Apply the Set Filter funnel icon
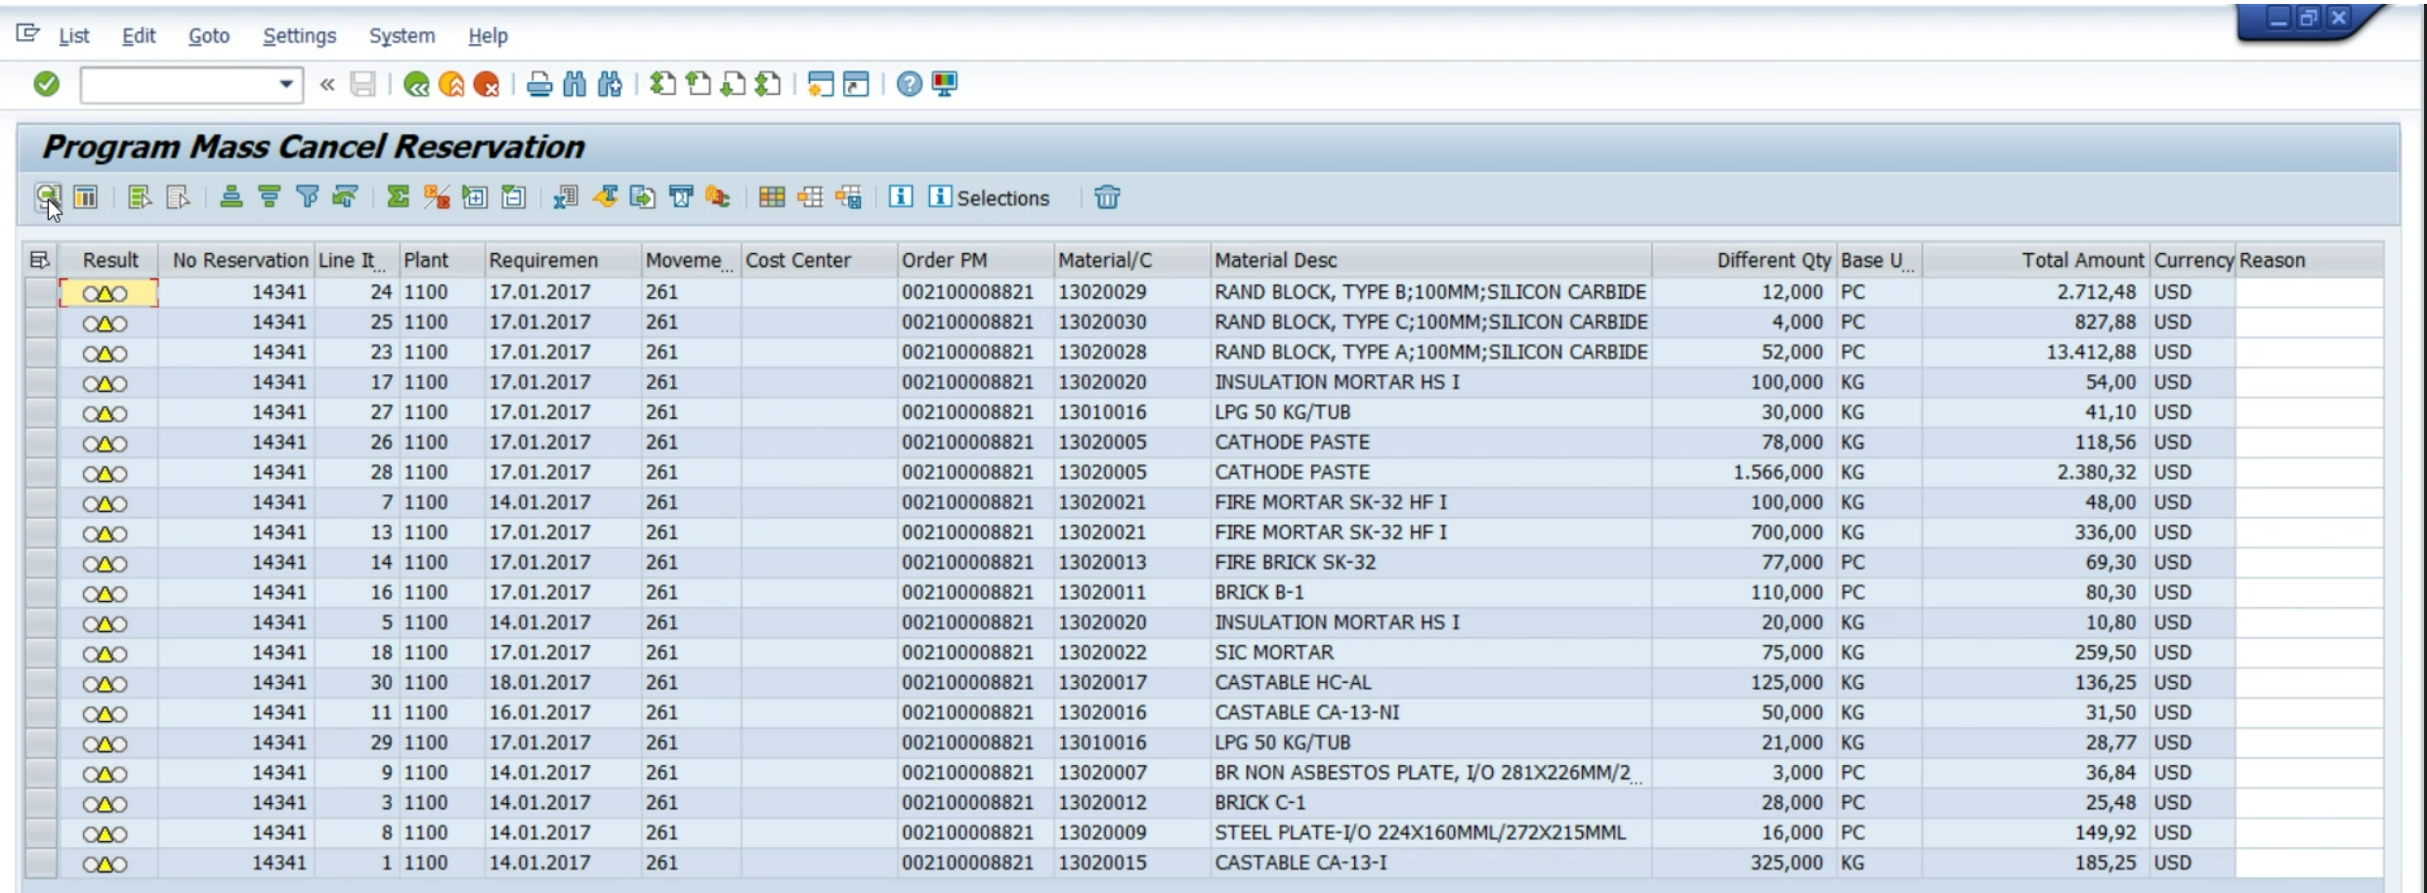Viewport: 2427px width, 893px height. point(308,197)
